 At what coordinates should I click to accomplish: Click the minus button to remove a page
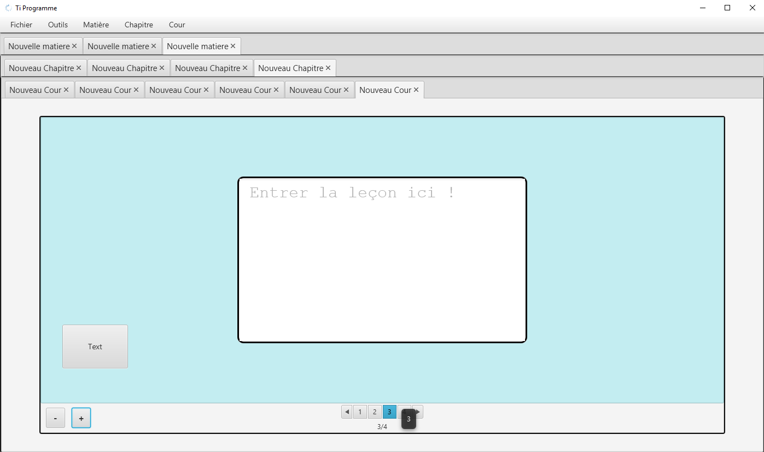coord(55,418)
